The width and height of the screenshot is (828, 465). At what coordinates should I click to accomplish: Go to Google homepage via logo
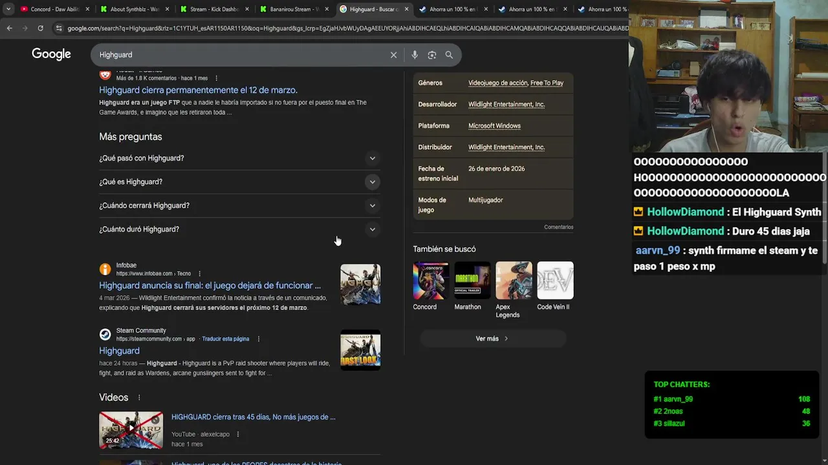click(51, 54)
